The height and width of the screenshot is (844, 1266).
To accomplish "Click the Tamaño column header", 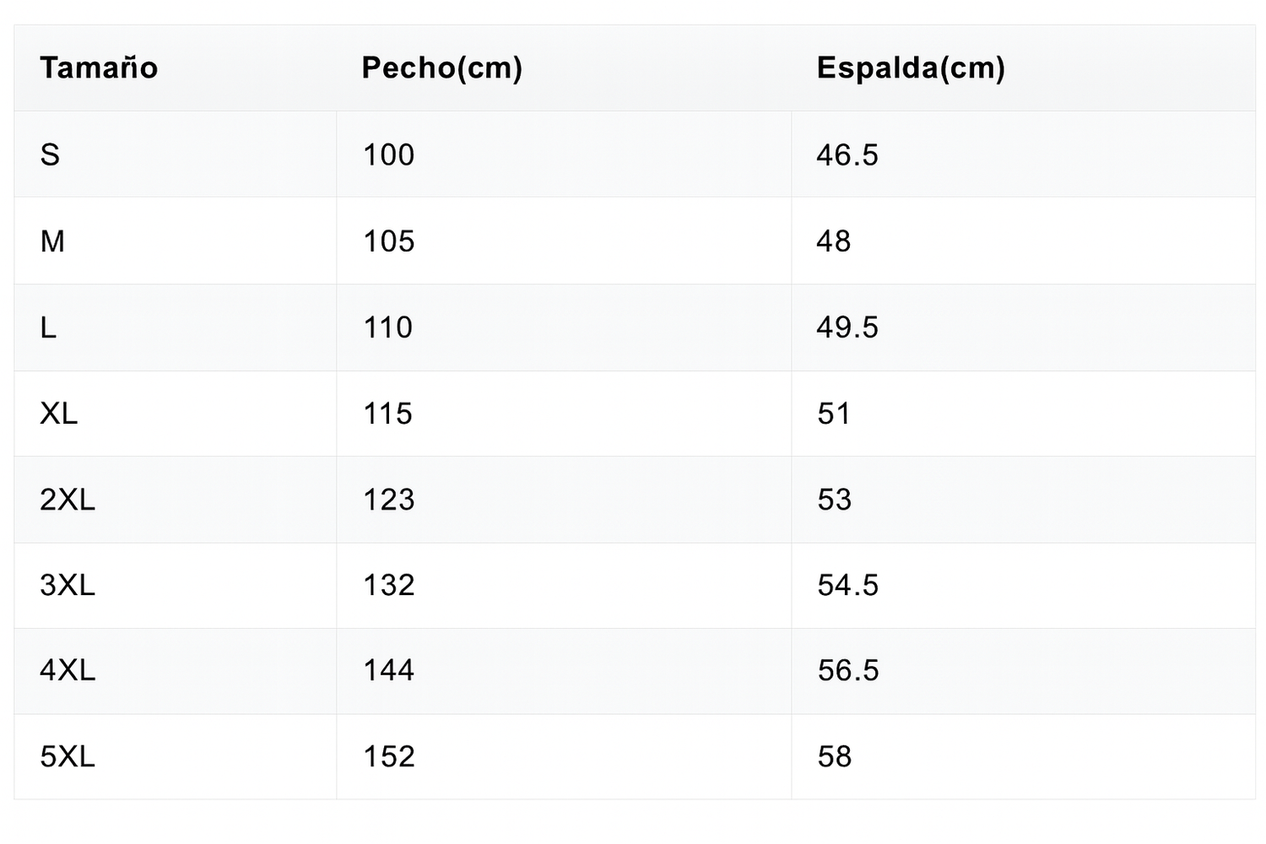I will click(x=99, y=68).
